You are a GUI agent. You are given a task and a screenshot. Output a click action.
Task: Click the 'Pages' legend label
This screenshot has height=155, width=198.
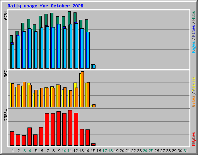click(194, 47)
